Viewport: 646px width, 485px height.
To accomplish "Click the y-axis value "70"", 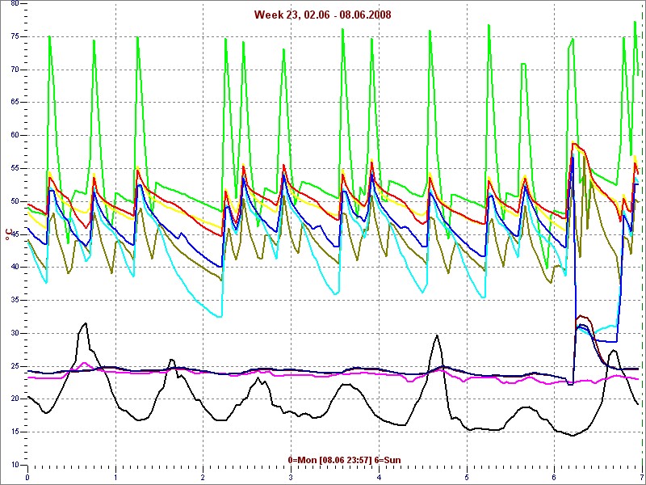I will click(14, 70).
